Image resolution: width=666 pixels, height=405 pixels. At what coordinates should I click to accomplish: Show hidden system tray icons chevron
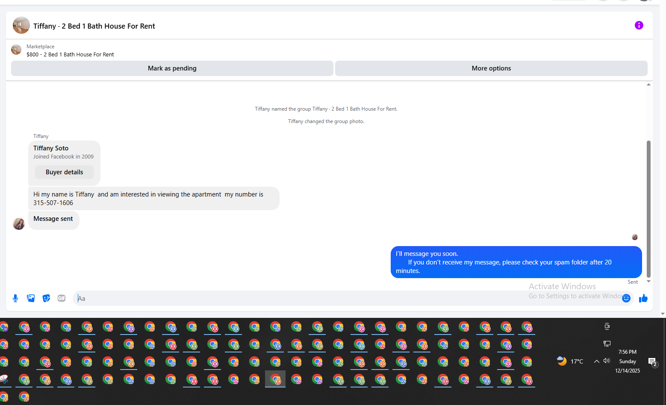596,361
